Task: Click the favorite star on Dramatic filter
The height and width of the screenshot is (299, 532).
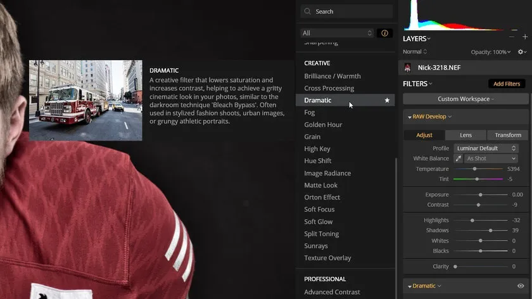Action: point(387,100)
